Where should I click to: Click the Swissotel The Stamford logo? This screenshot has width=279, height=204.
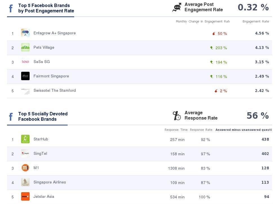(x=25, y=90)
